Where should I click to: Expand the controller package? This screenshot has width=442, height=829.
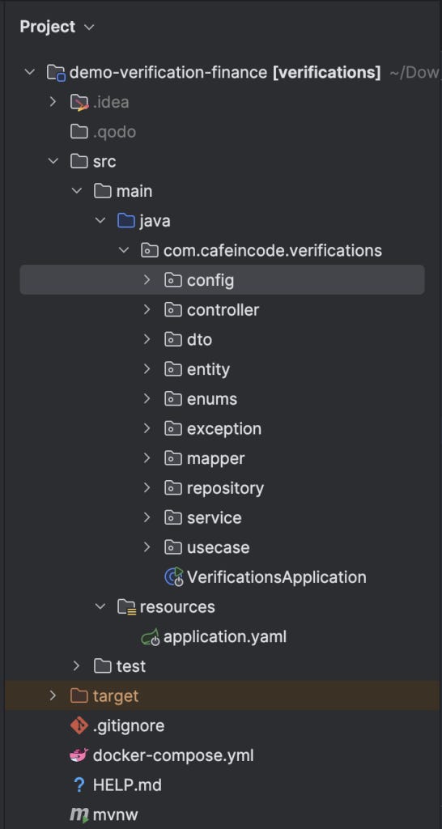pos(147,309)
